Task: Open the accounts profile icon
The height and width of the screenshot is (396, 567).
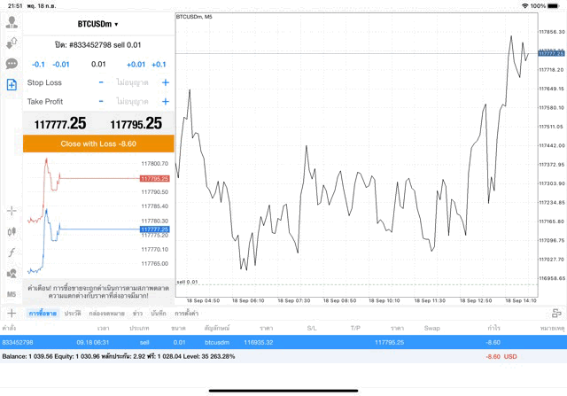Action: 12,42
